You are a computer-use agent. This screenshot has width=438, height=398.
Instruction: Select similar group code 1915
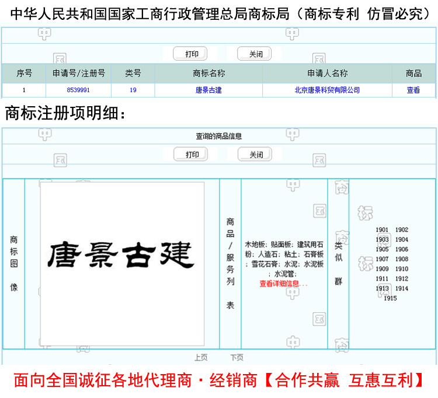click(390, 298)
